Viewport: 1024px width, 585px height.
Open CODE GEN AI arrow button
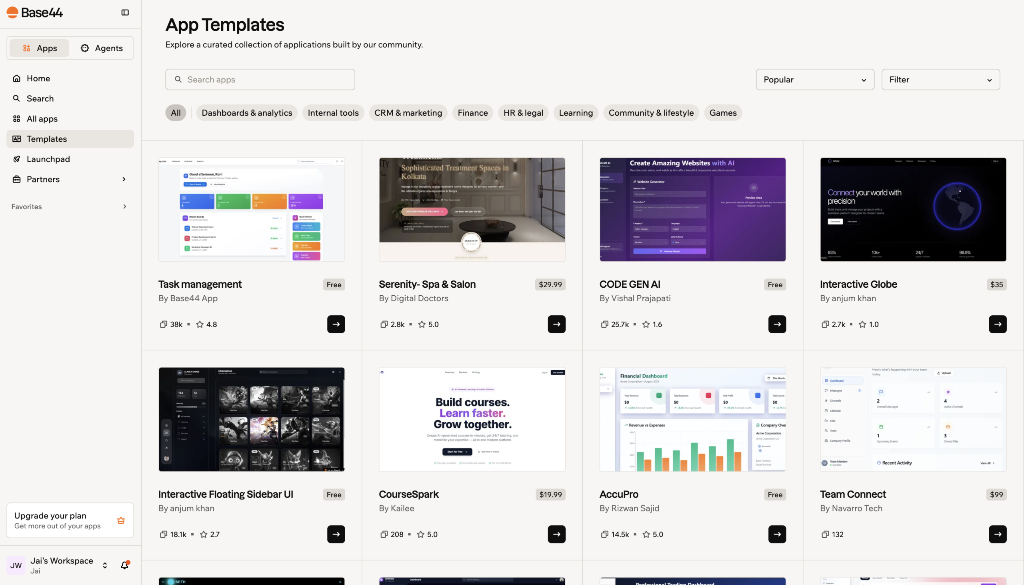[x=777, y=324]
